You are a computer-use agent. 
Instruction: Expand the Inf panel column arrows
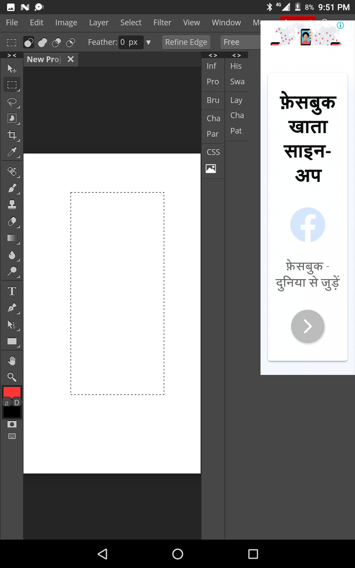tap(213, 55)
